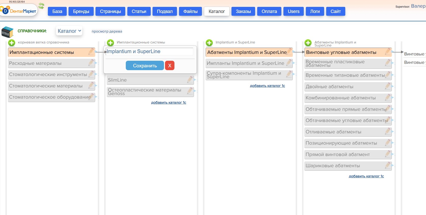Expand SlimLine branch arrow

[x=195, y=80]
